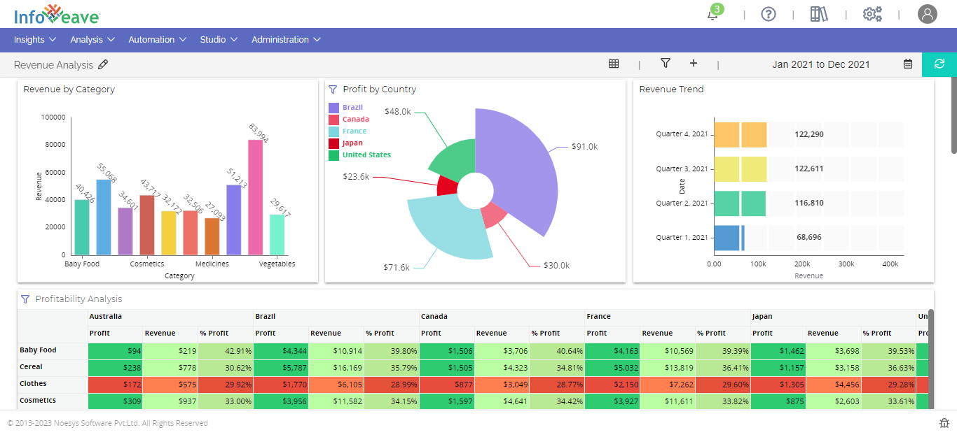
Task: Click the help question mark icon
Action: [769, 14]
